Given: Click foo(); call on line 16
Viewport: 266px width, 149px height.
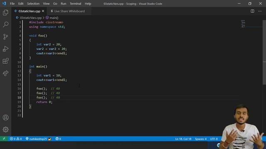Looking at the screenshot, I should (42, 89).
